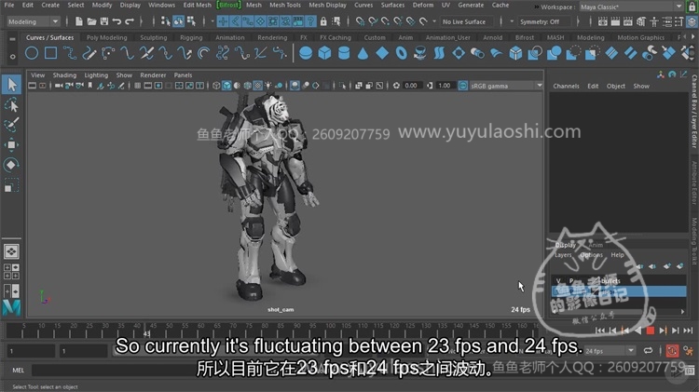Open the Workspace Maya Classic dropdown
Screen dimensions: 699x392
[x=630, y=7]
